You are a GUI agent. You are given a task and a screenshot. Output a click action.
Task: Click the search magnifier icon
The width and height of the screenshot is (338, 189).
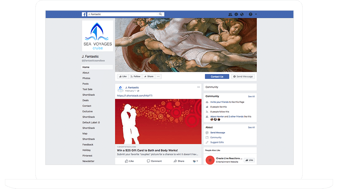tap(160, 14)
